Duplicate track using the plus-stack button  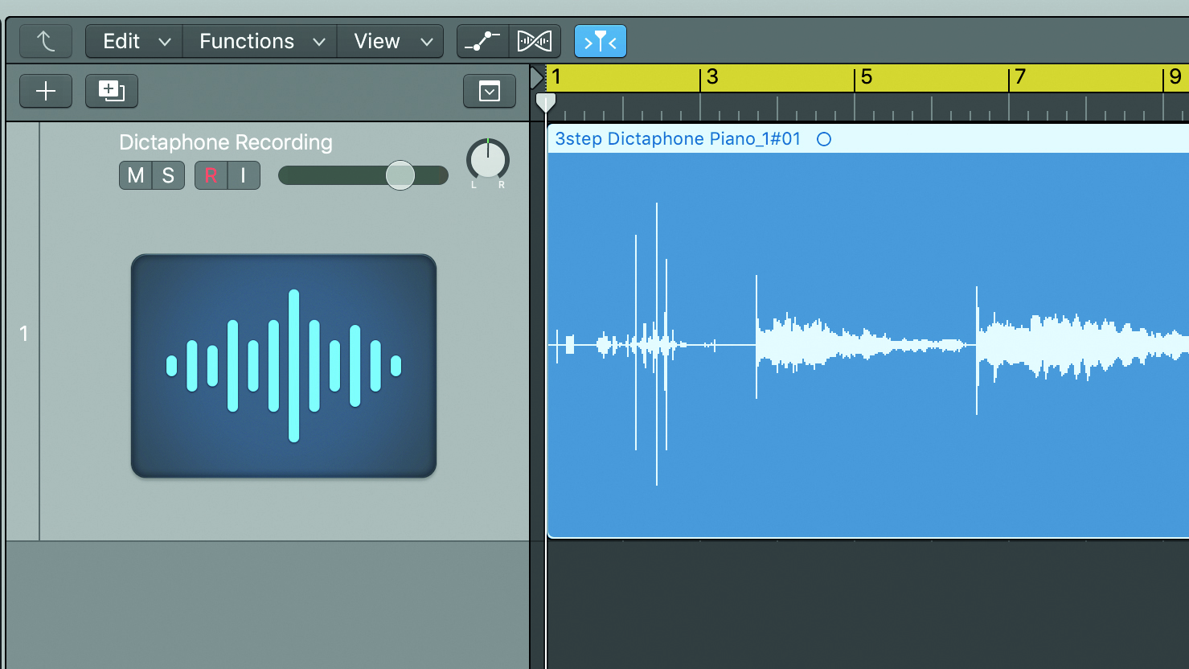112,91
